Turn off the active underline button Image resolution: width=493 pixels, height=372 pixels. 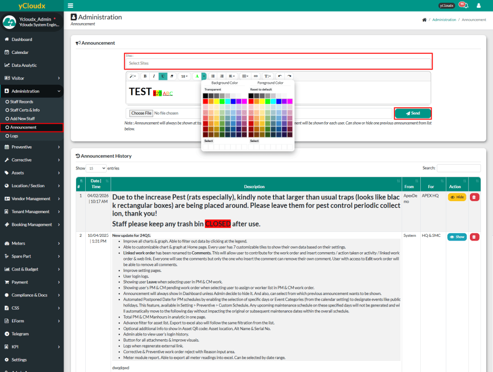pos(163,76)
